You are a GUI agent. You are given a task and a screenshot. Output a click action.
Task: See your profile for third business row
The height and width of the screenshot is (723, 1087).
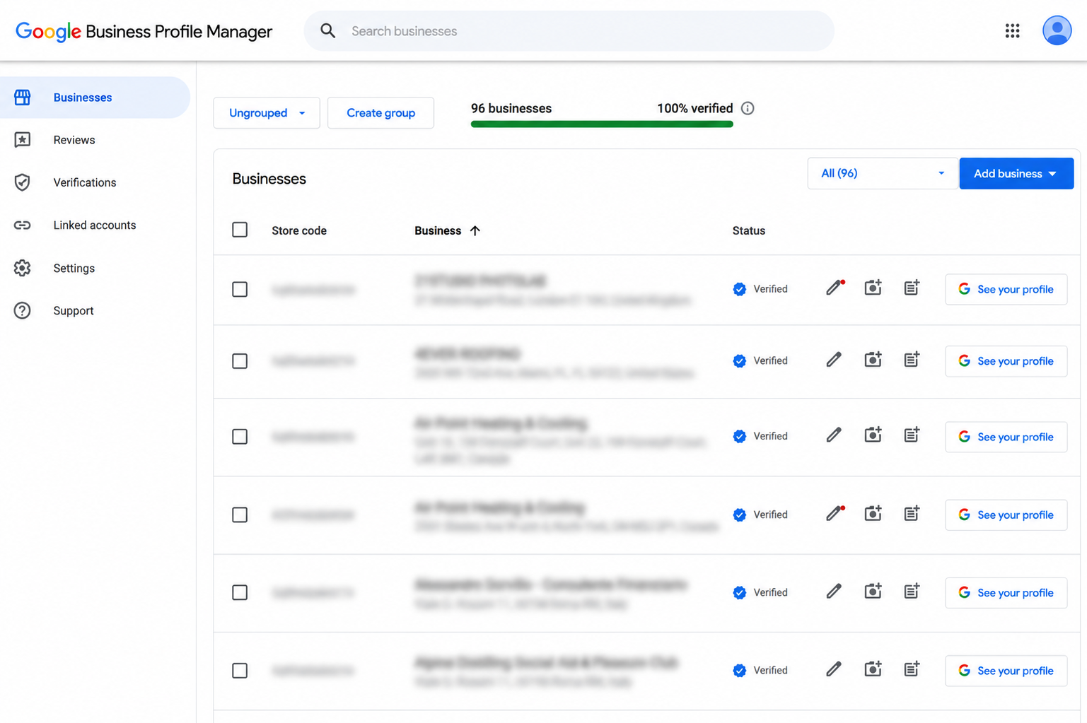click(1006, 437)
